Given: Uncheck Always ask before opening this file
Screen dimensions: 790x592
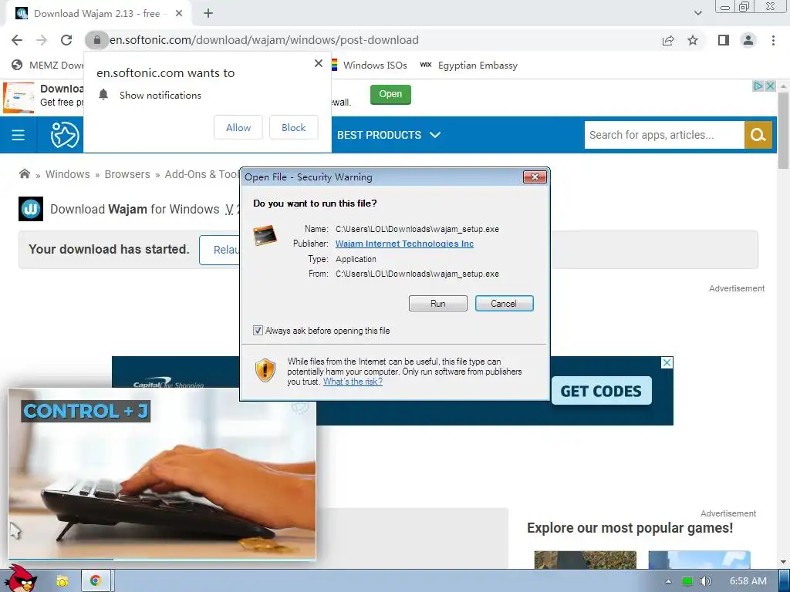Looking at the screenshot, I should click(258, 331).
